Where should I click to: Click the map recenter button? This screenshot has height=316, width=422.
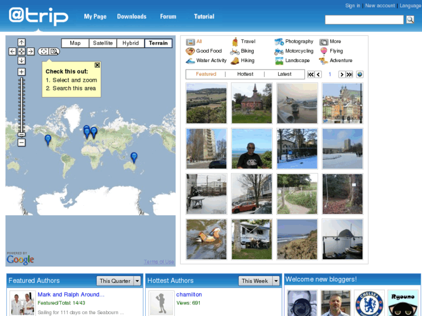click(x=21, y=52)
